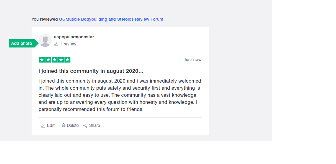Click the pencil icon beside 1 review

pos(56,44)
